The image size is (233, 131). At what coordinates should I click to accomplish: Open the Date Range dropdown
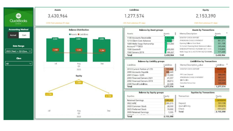[x=19, y=51]
